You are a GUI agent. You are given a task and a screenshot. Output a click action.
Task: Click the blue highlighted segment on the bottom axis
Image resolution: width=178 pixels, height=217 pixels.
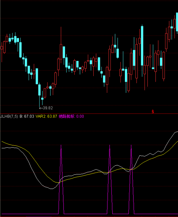pyautogui.click(x=39, y=217)
